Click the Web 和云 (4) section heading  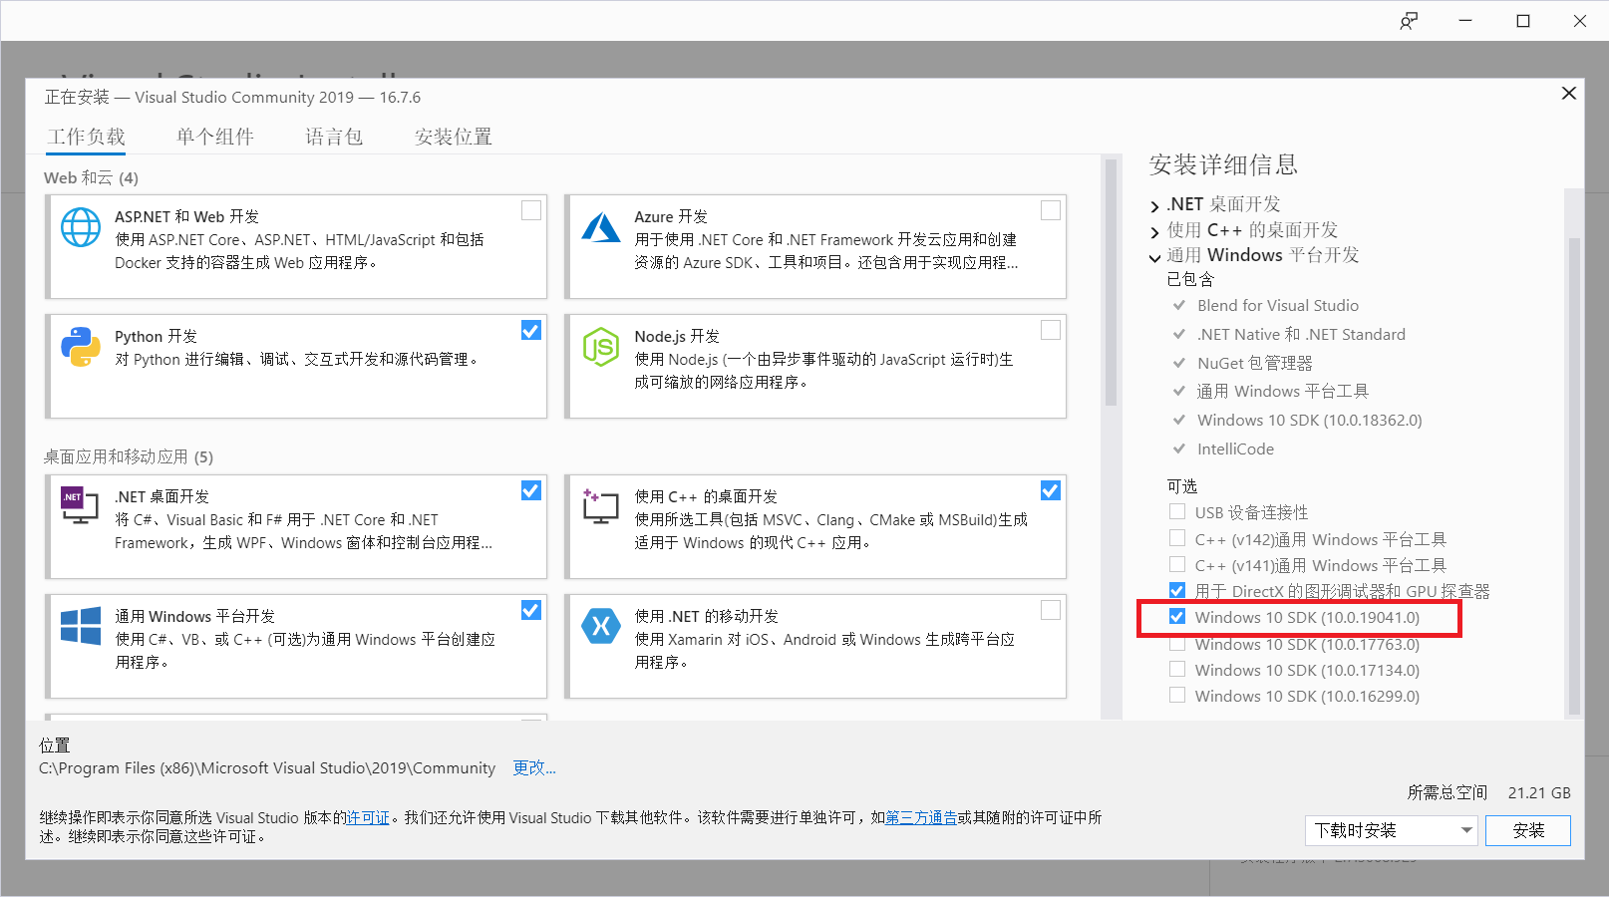pyautogui.click(x=91, y=177)
